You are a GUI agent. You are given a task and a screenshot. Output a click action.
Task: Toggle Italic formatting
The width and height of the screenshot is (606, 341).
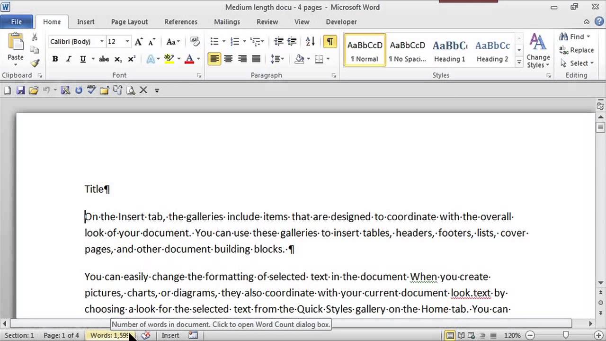[x=69, y=59]
